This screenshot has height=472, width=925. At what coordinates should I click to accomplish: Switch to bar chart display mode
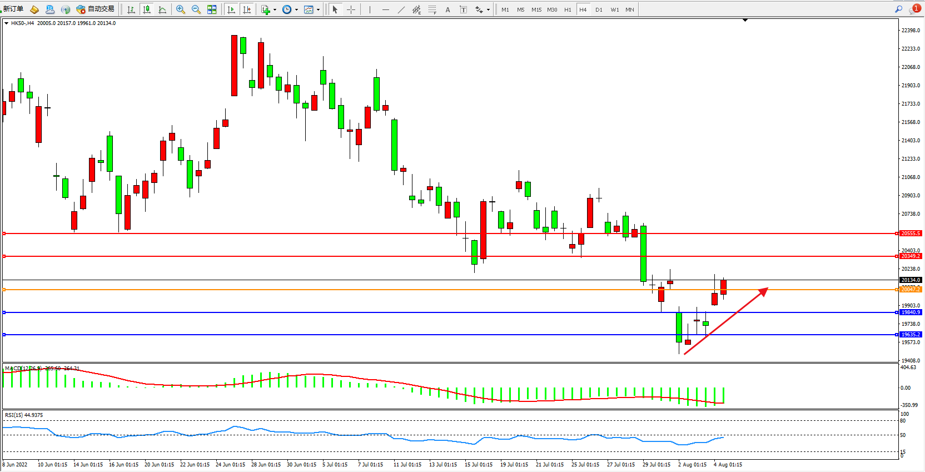[131, 9]
